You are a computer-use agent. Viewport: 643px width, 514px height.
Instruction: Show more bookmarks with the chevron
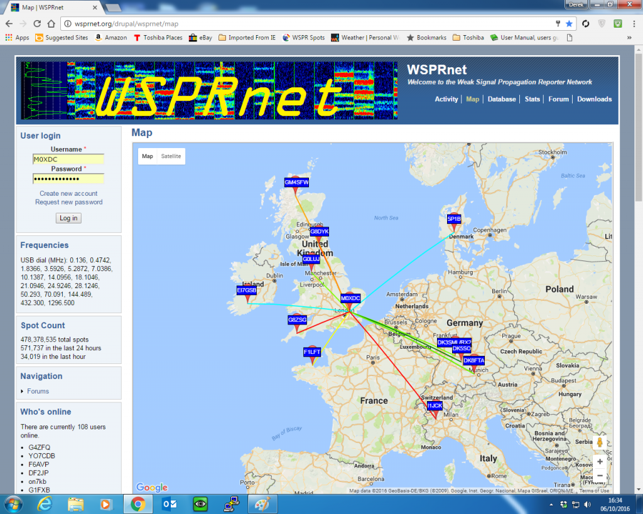pyautogui.click(x=629, y=38)
